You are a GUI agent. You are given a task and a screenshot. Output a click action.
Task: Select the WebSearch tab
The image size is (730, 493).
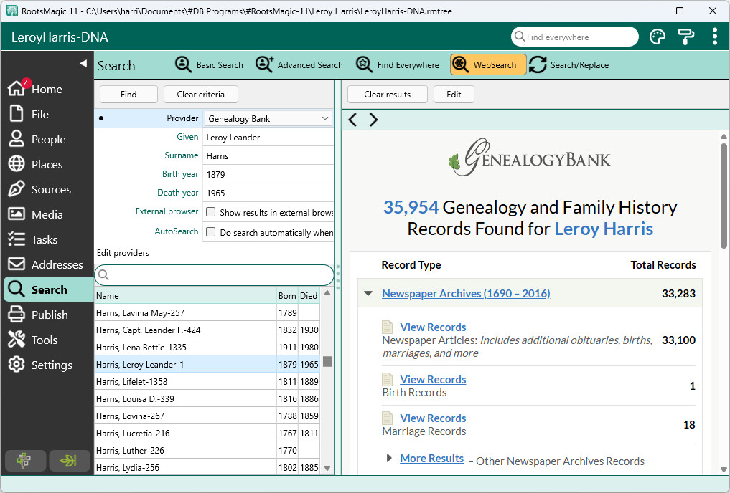(488, 64)
